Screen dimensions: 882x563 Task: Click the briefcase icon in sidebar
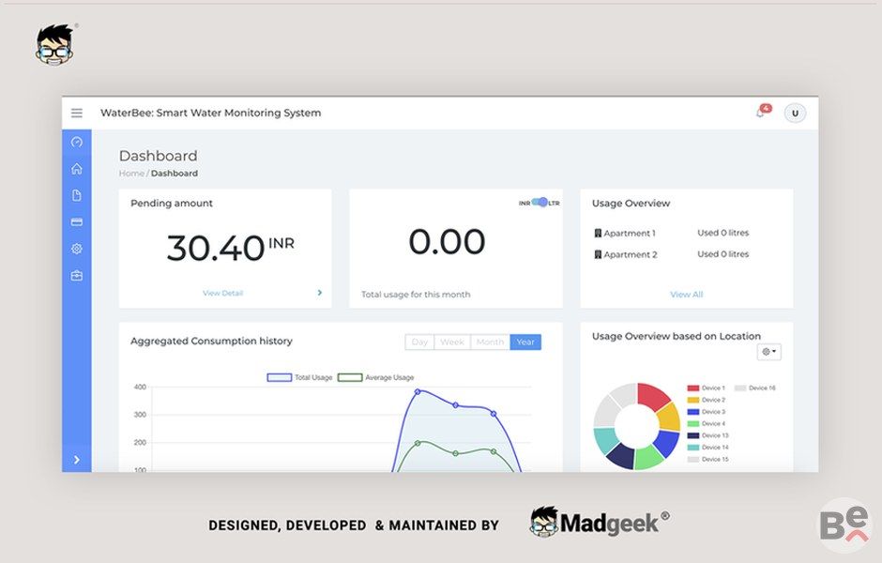point(77,276)
